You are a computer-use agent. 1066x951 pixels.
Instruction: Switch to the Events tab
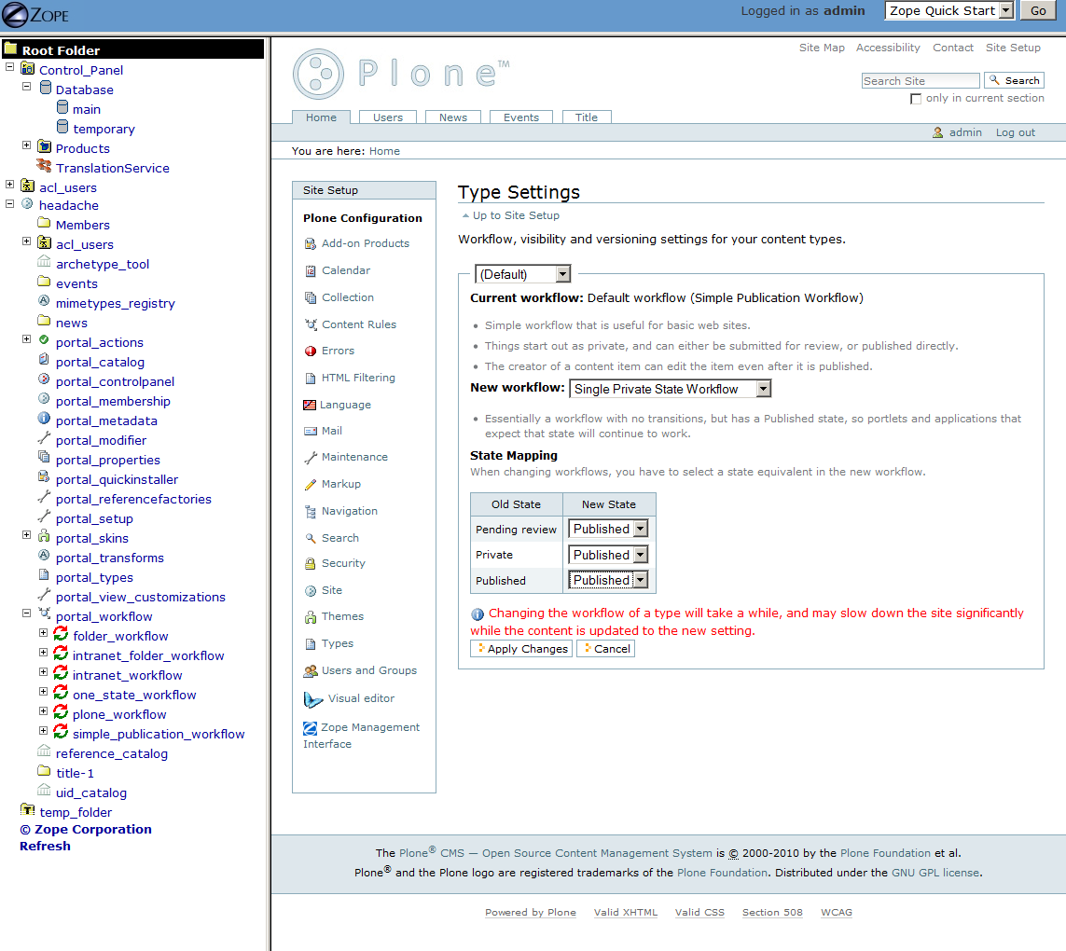click(520, 117)
